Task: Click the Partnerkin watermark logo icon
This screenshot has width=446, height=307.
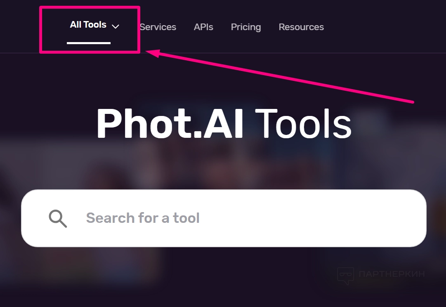Action: (345, 275)
